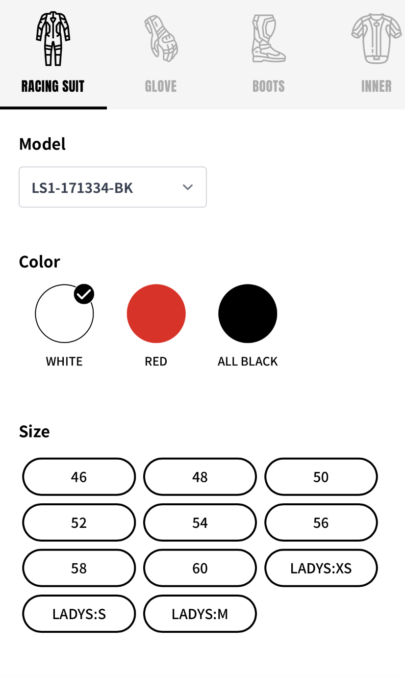This screenshot has height=676, width=405.
Task: Select size 54
Action: pyautogui.click(x=200, y=522)
